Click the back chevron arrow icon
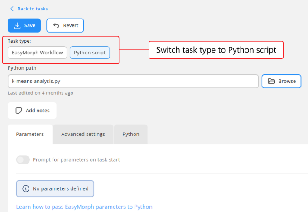This screenshot has height=212, width=308. (x=12, y=9)
